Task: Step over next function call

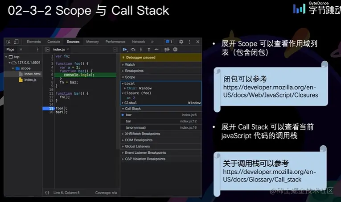Action: [133, 50]
